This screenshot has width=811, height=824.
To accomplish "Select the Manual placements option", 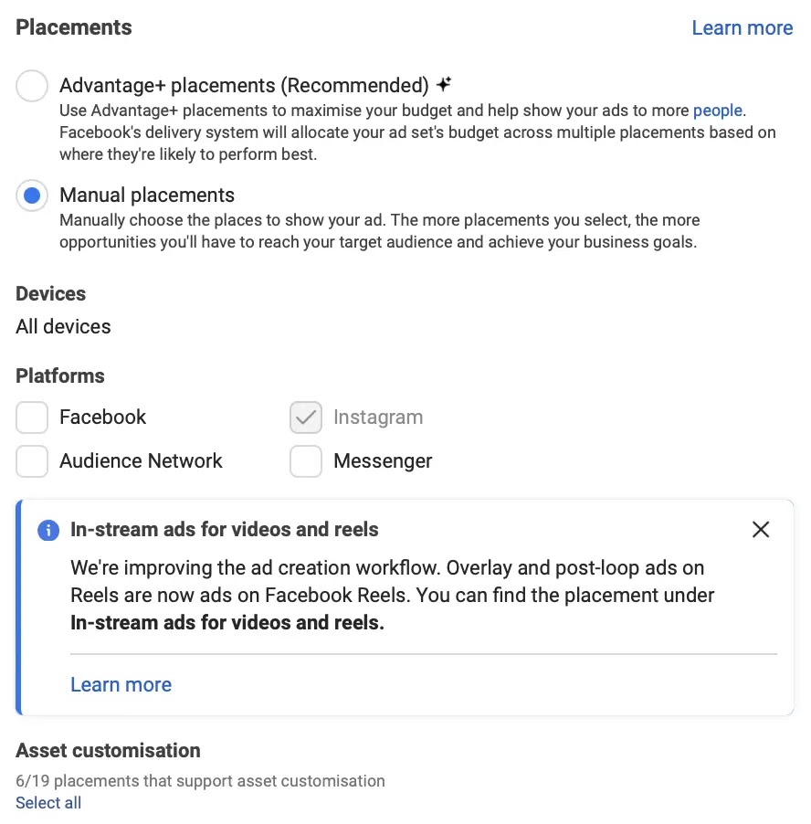I will click(x=31, y=195).
